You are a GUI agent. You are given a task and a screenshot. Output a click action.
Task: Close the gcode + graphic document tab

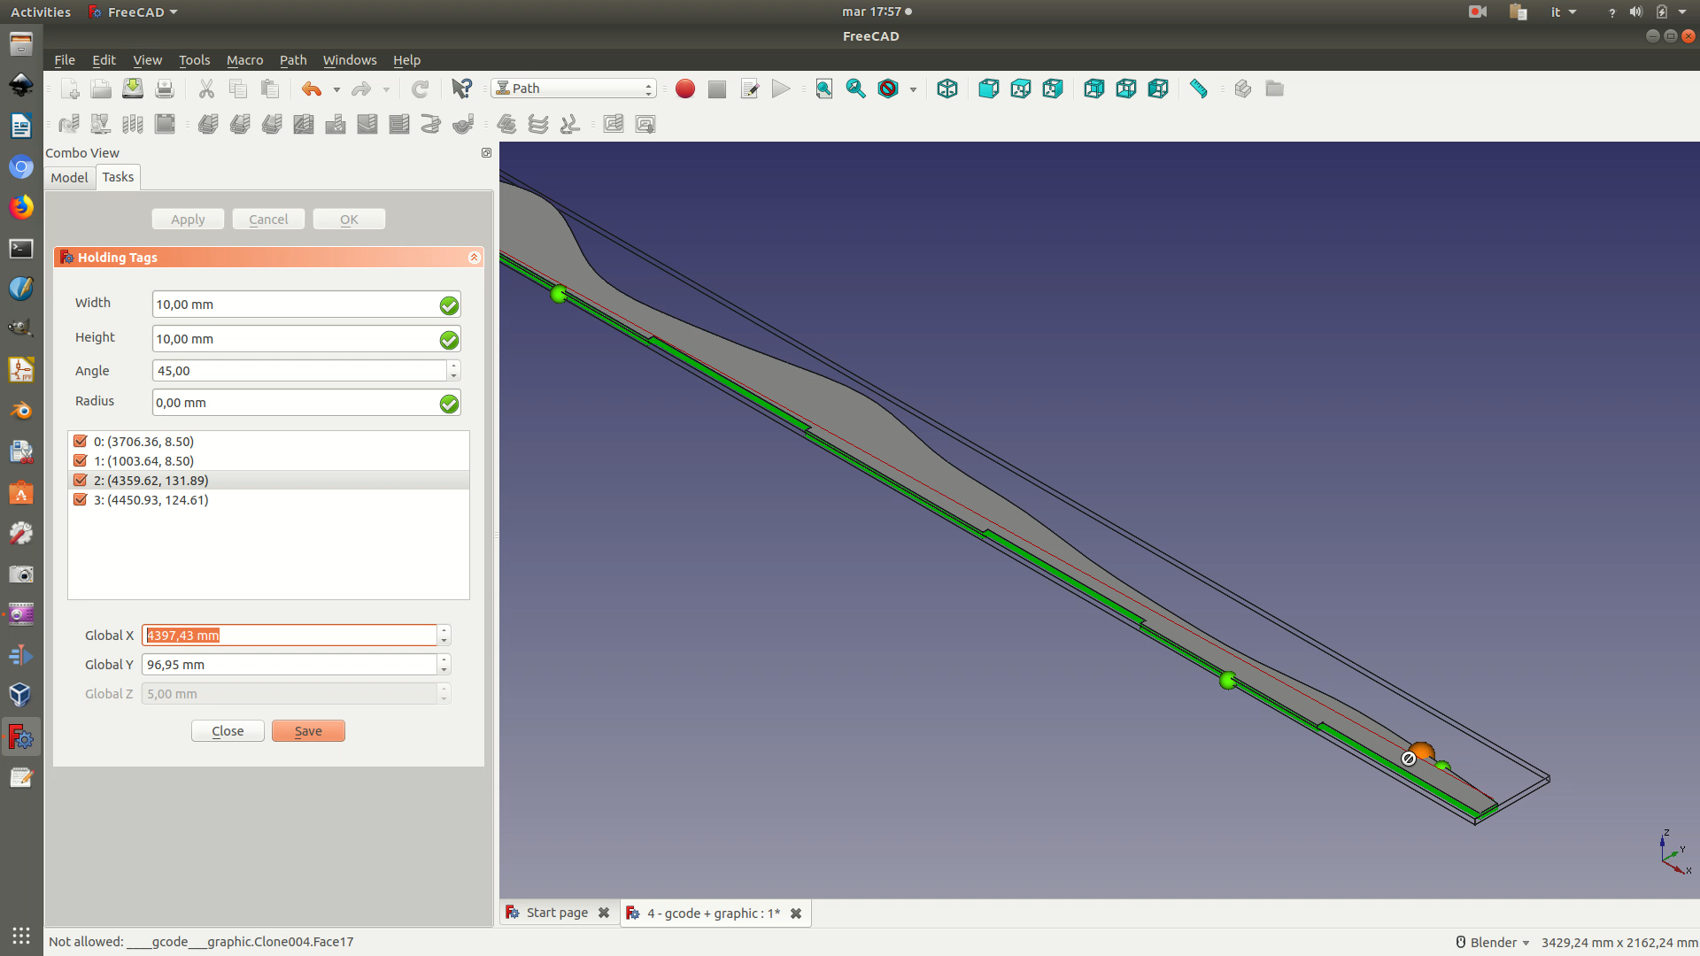(796, 914)
